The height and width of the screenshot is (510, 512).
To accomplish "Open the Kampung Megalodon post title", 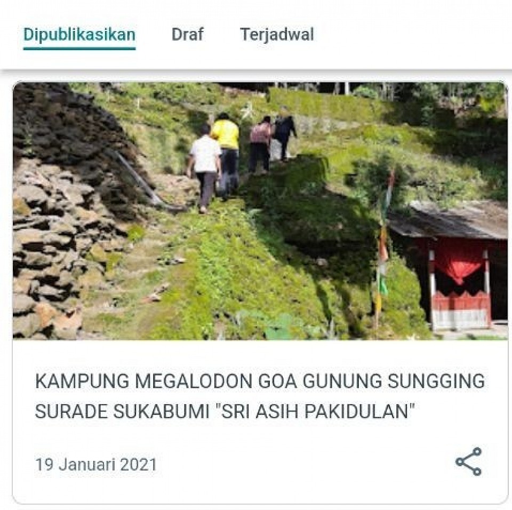I will (260, 396).
